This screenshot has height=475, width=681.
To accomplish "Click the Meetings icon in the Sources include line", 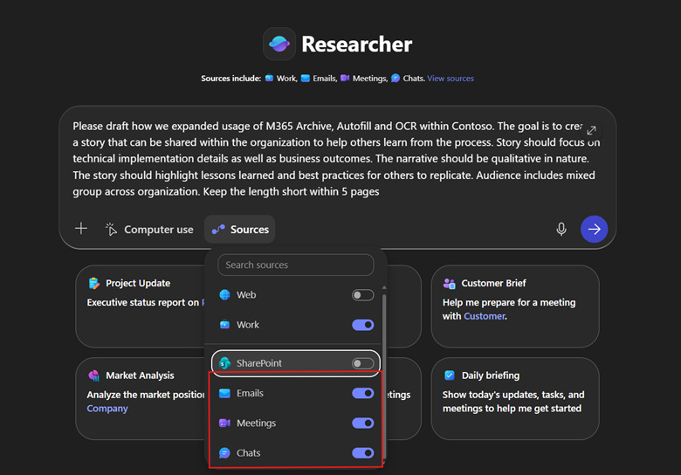I will 345,79.
